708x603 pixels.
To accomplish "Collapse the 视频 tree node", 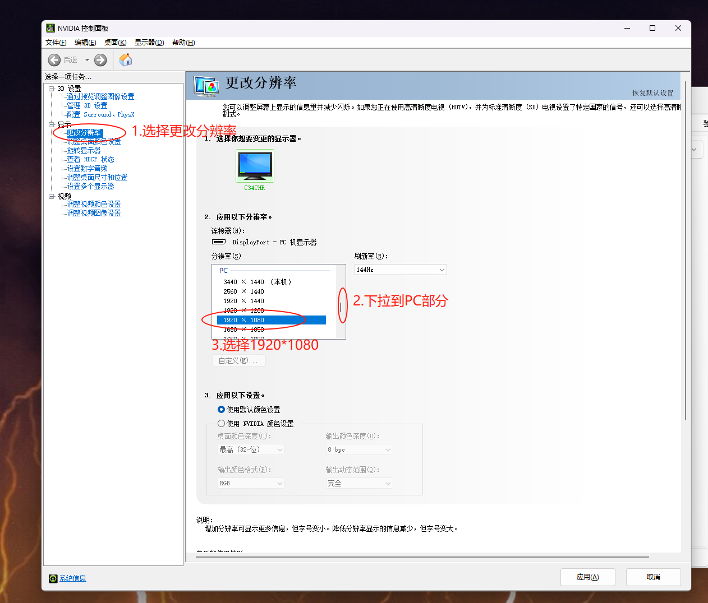I will [x=52, y=196].
